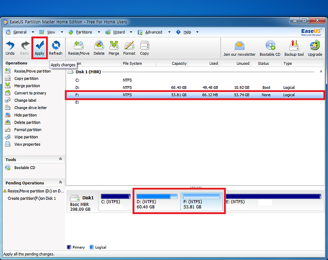Select the C: partition row
The height and width of the screenshot is (260, 328).
pos(195,80)
